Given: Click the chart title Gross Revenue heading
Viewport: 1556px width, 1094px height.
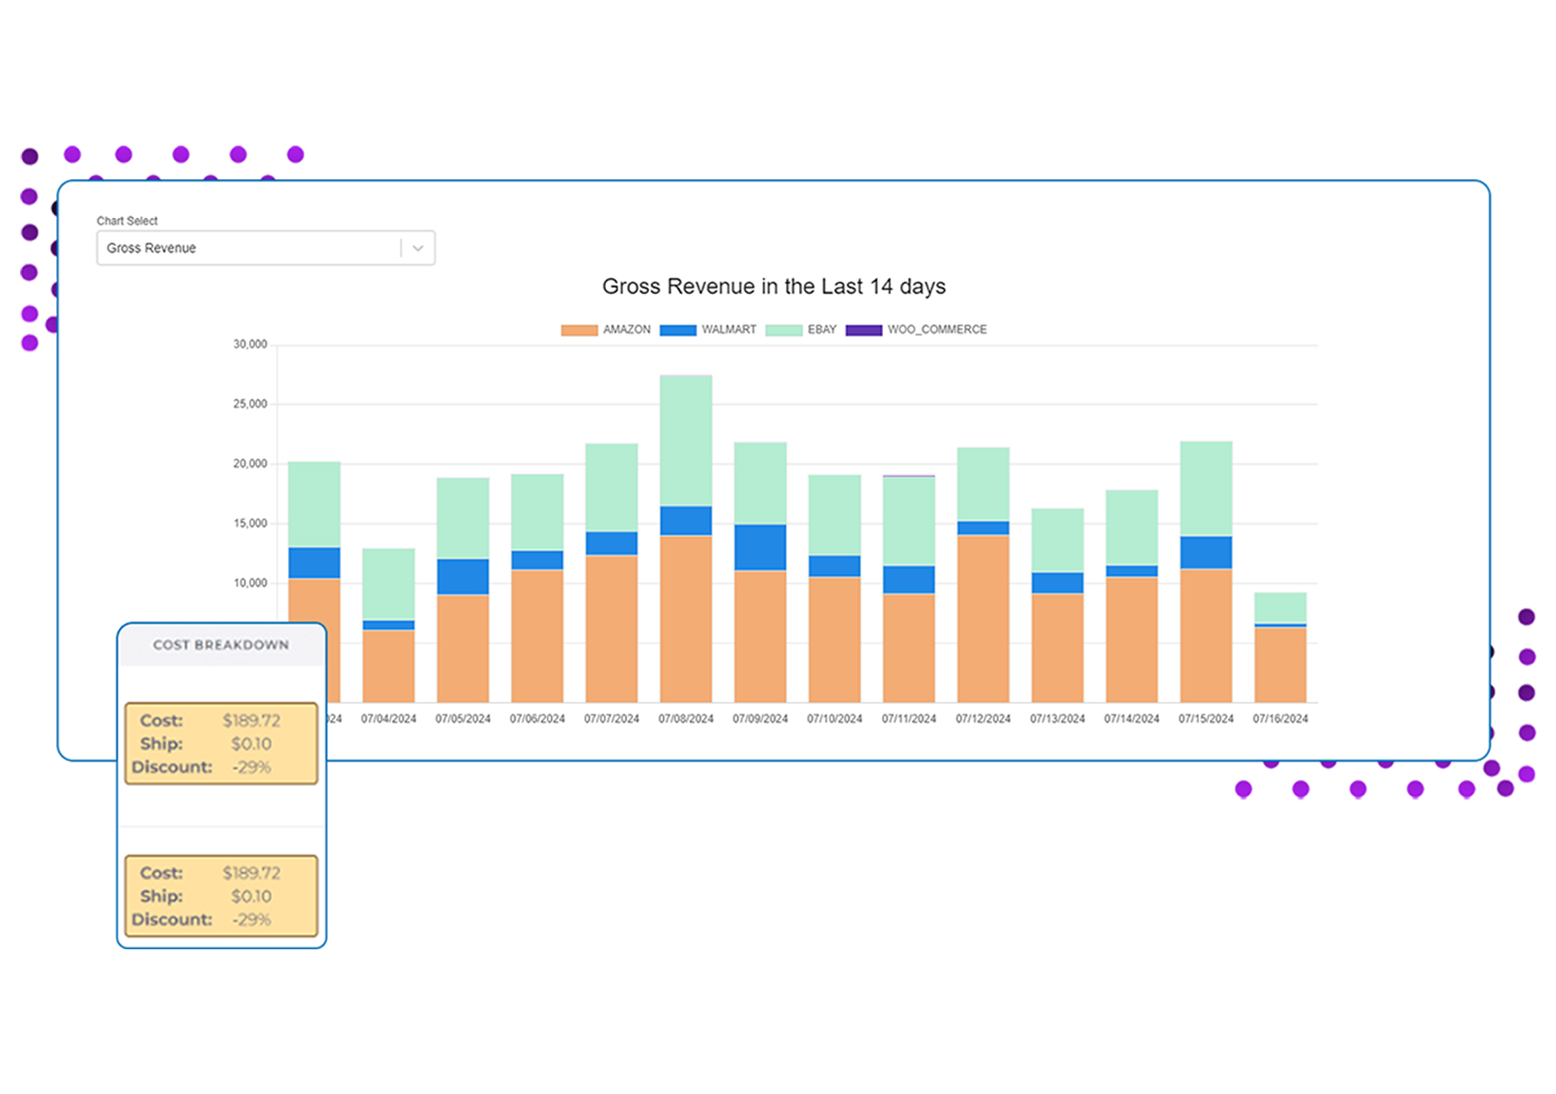Looking at the screenshot, I should point(773,286).
